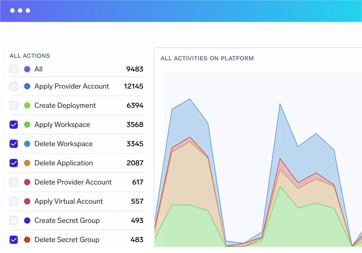The width and height of the screenshot is (362, 253).
Task: Tick the Create Deployment checkbox
Action: click(14, 105)
